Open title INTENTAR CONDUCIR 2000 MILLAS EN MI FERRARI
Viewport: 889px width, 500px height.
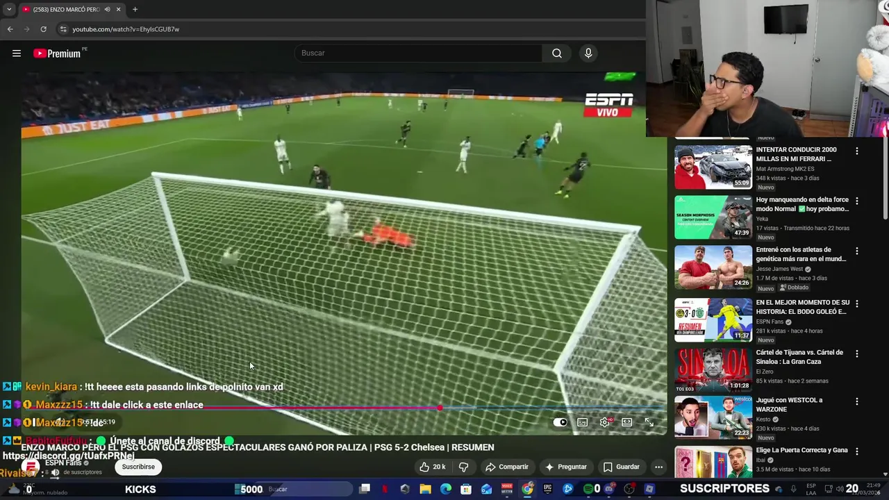point(796,154)
